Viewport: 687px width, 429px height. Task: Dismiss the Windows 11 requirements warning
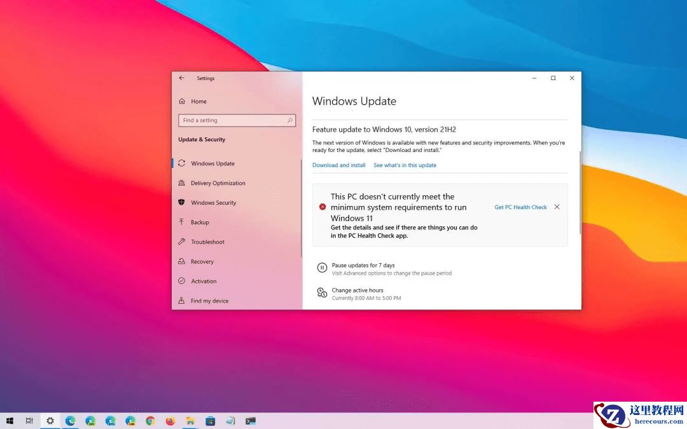pyautogui.click(x=557, y=207)
